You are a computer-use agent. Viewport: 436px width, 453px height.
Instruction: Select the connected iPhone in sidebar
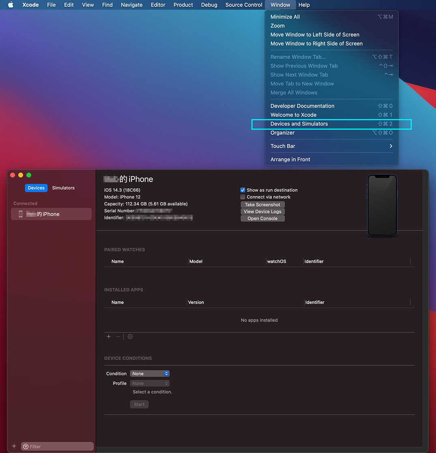pos(51,214)
